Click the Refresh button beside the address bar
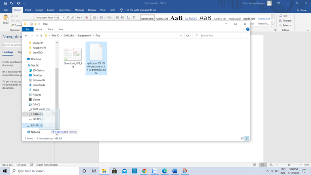 (x=187, y=36)
